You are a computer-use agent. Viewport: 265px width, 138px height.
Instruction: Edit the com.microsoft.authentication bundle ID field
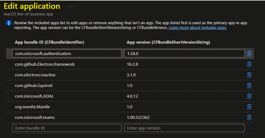[67, 53]
